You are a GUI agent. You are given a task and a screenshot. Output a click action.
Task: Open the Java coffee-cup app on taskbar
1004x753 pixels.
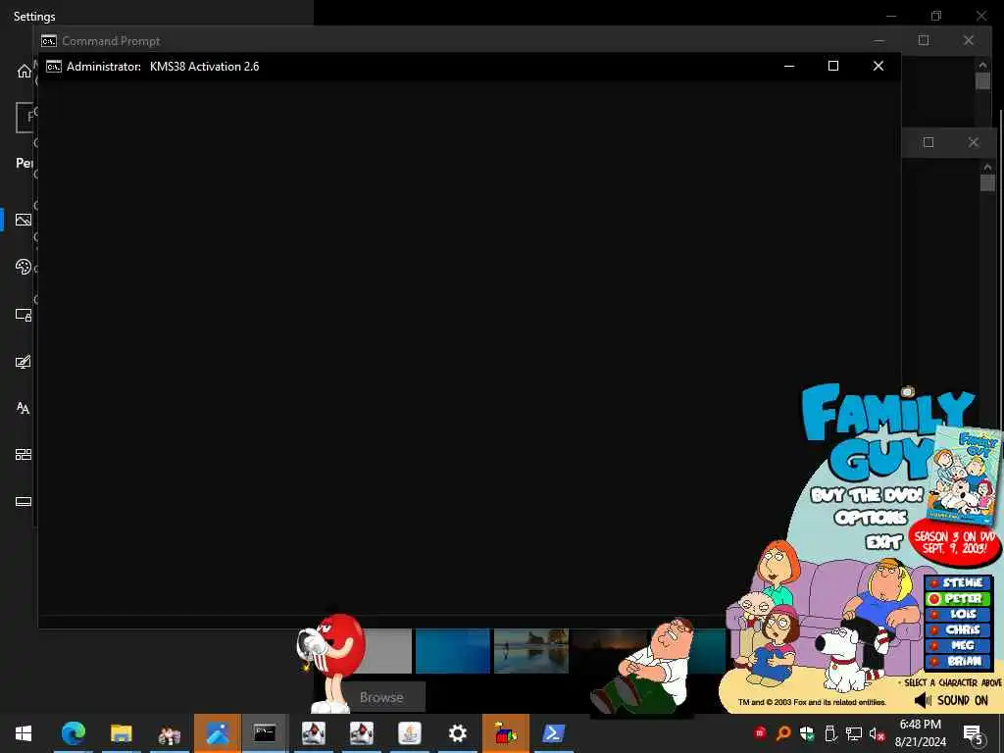click(409, 733)
